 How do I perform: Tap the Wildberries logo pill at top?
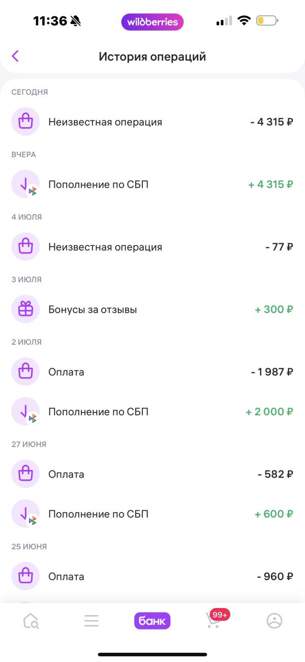(152, 22)
